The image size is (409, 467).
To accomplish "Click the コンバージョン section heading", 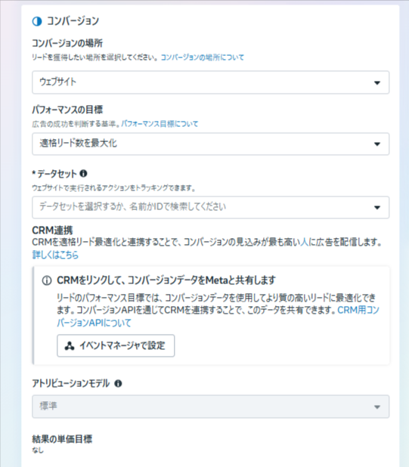I will point(73,21).
